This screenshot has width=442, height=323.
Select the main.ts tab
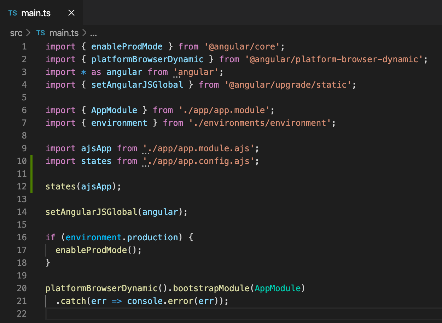pyautogui.click(x=41, y=13)
